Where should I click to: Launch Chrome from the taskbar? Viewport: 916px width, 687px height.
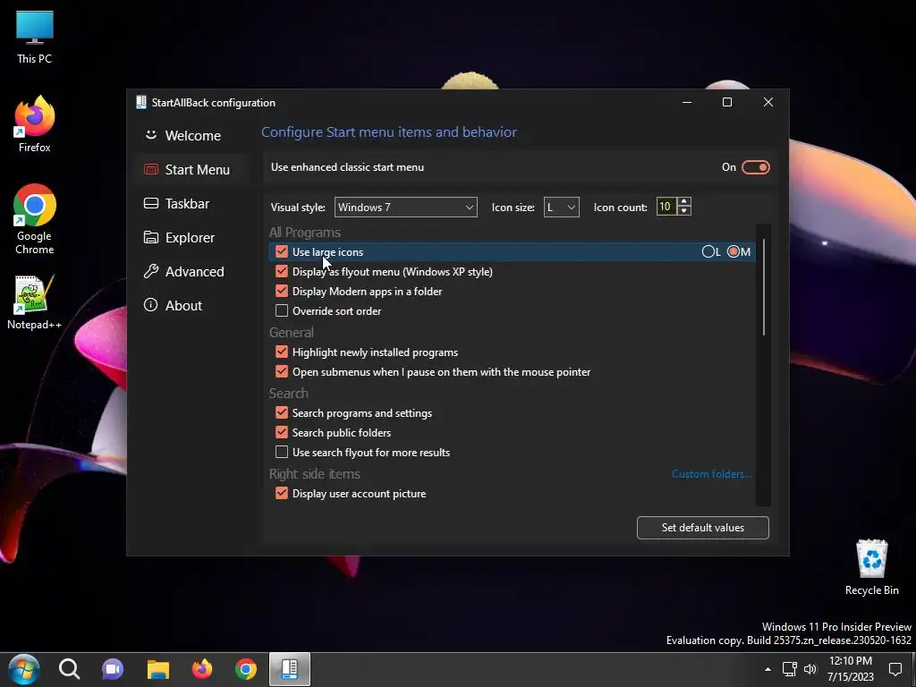(x=246, y=669)
